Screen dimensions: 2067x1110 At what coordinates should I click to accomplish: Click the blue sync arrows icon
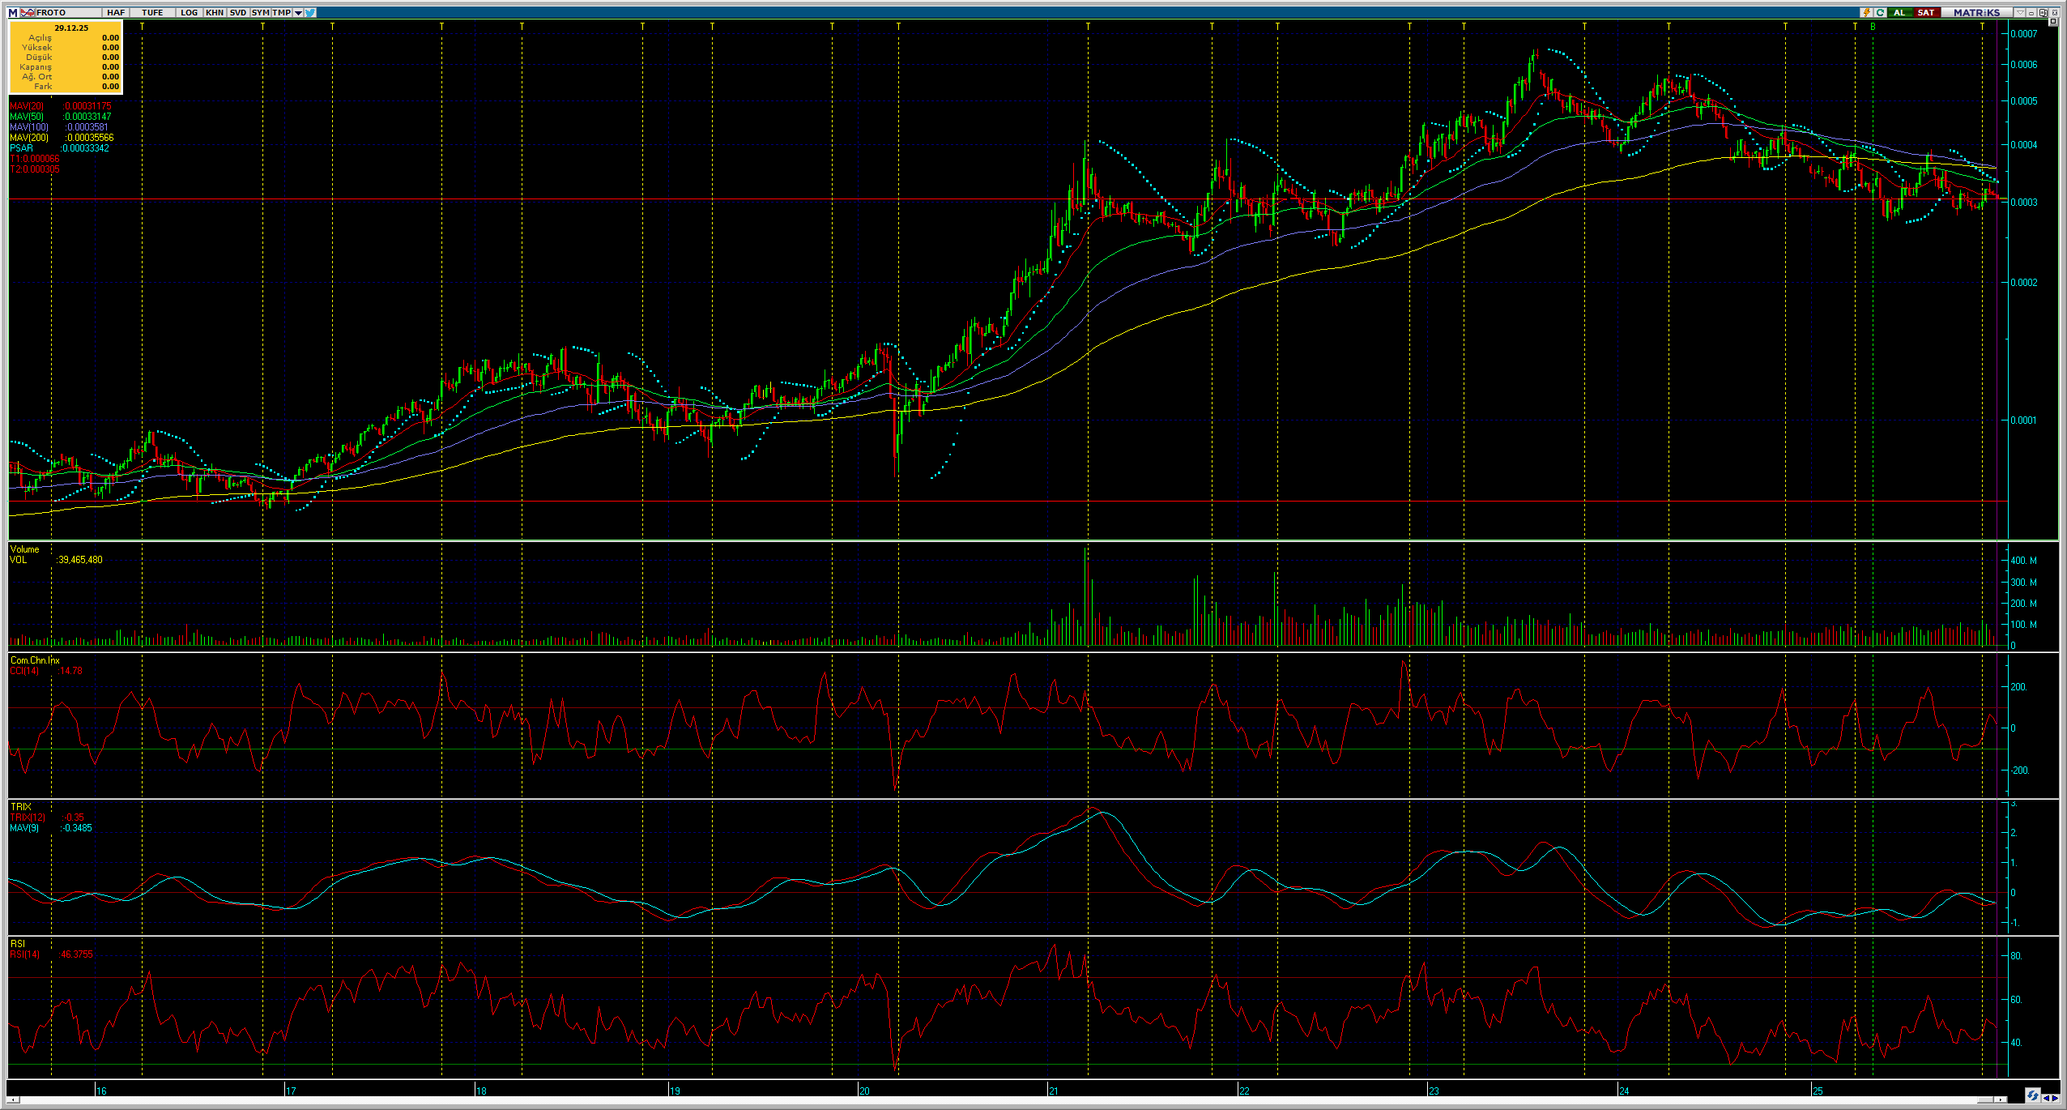[x=2033, y=1095]
